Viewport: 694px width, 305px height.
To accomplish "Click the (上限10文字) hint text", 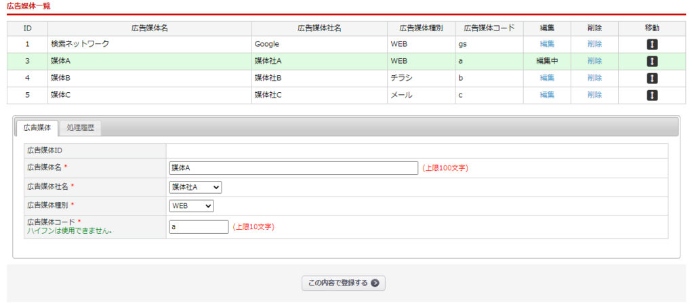I will coord(253,226).
